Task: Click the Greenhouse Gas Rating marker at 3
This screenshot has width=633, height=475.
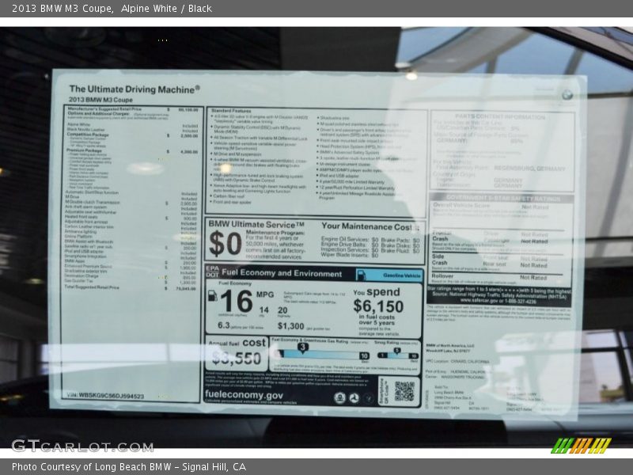Action: (x=303, y=347)
